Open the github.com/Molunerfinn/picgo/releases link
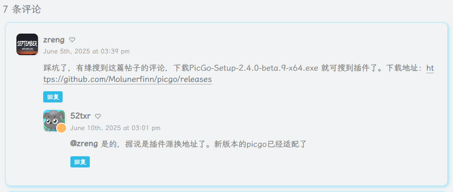Viewport: 453px width, 192px height. 127,80
